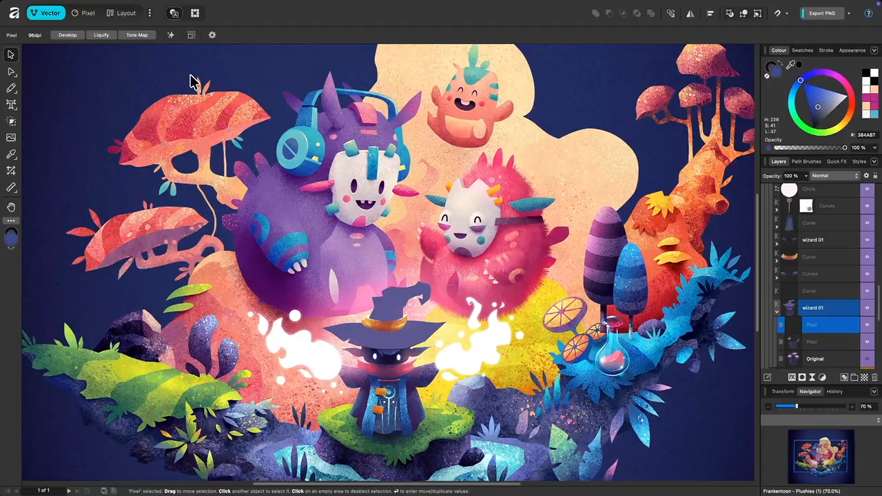The height and width of the screenshot is (496, 882).
Task: Expand the Curves layer with white thumbnail
Action: 777,209
